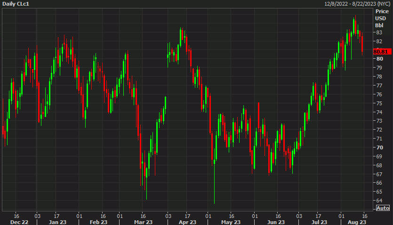This screenshot has width=393, height=225.
Task: Click price level 83 on axis
Action: coord(379,32)
